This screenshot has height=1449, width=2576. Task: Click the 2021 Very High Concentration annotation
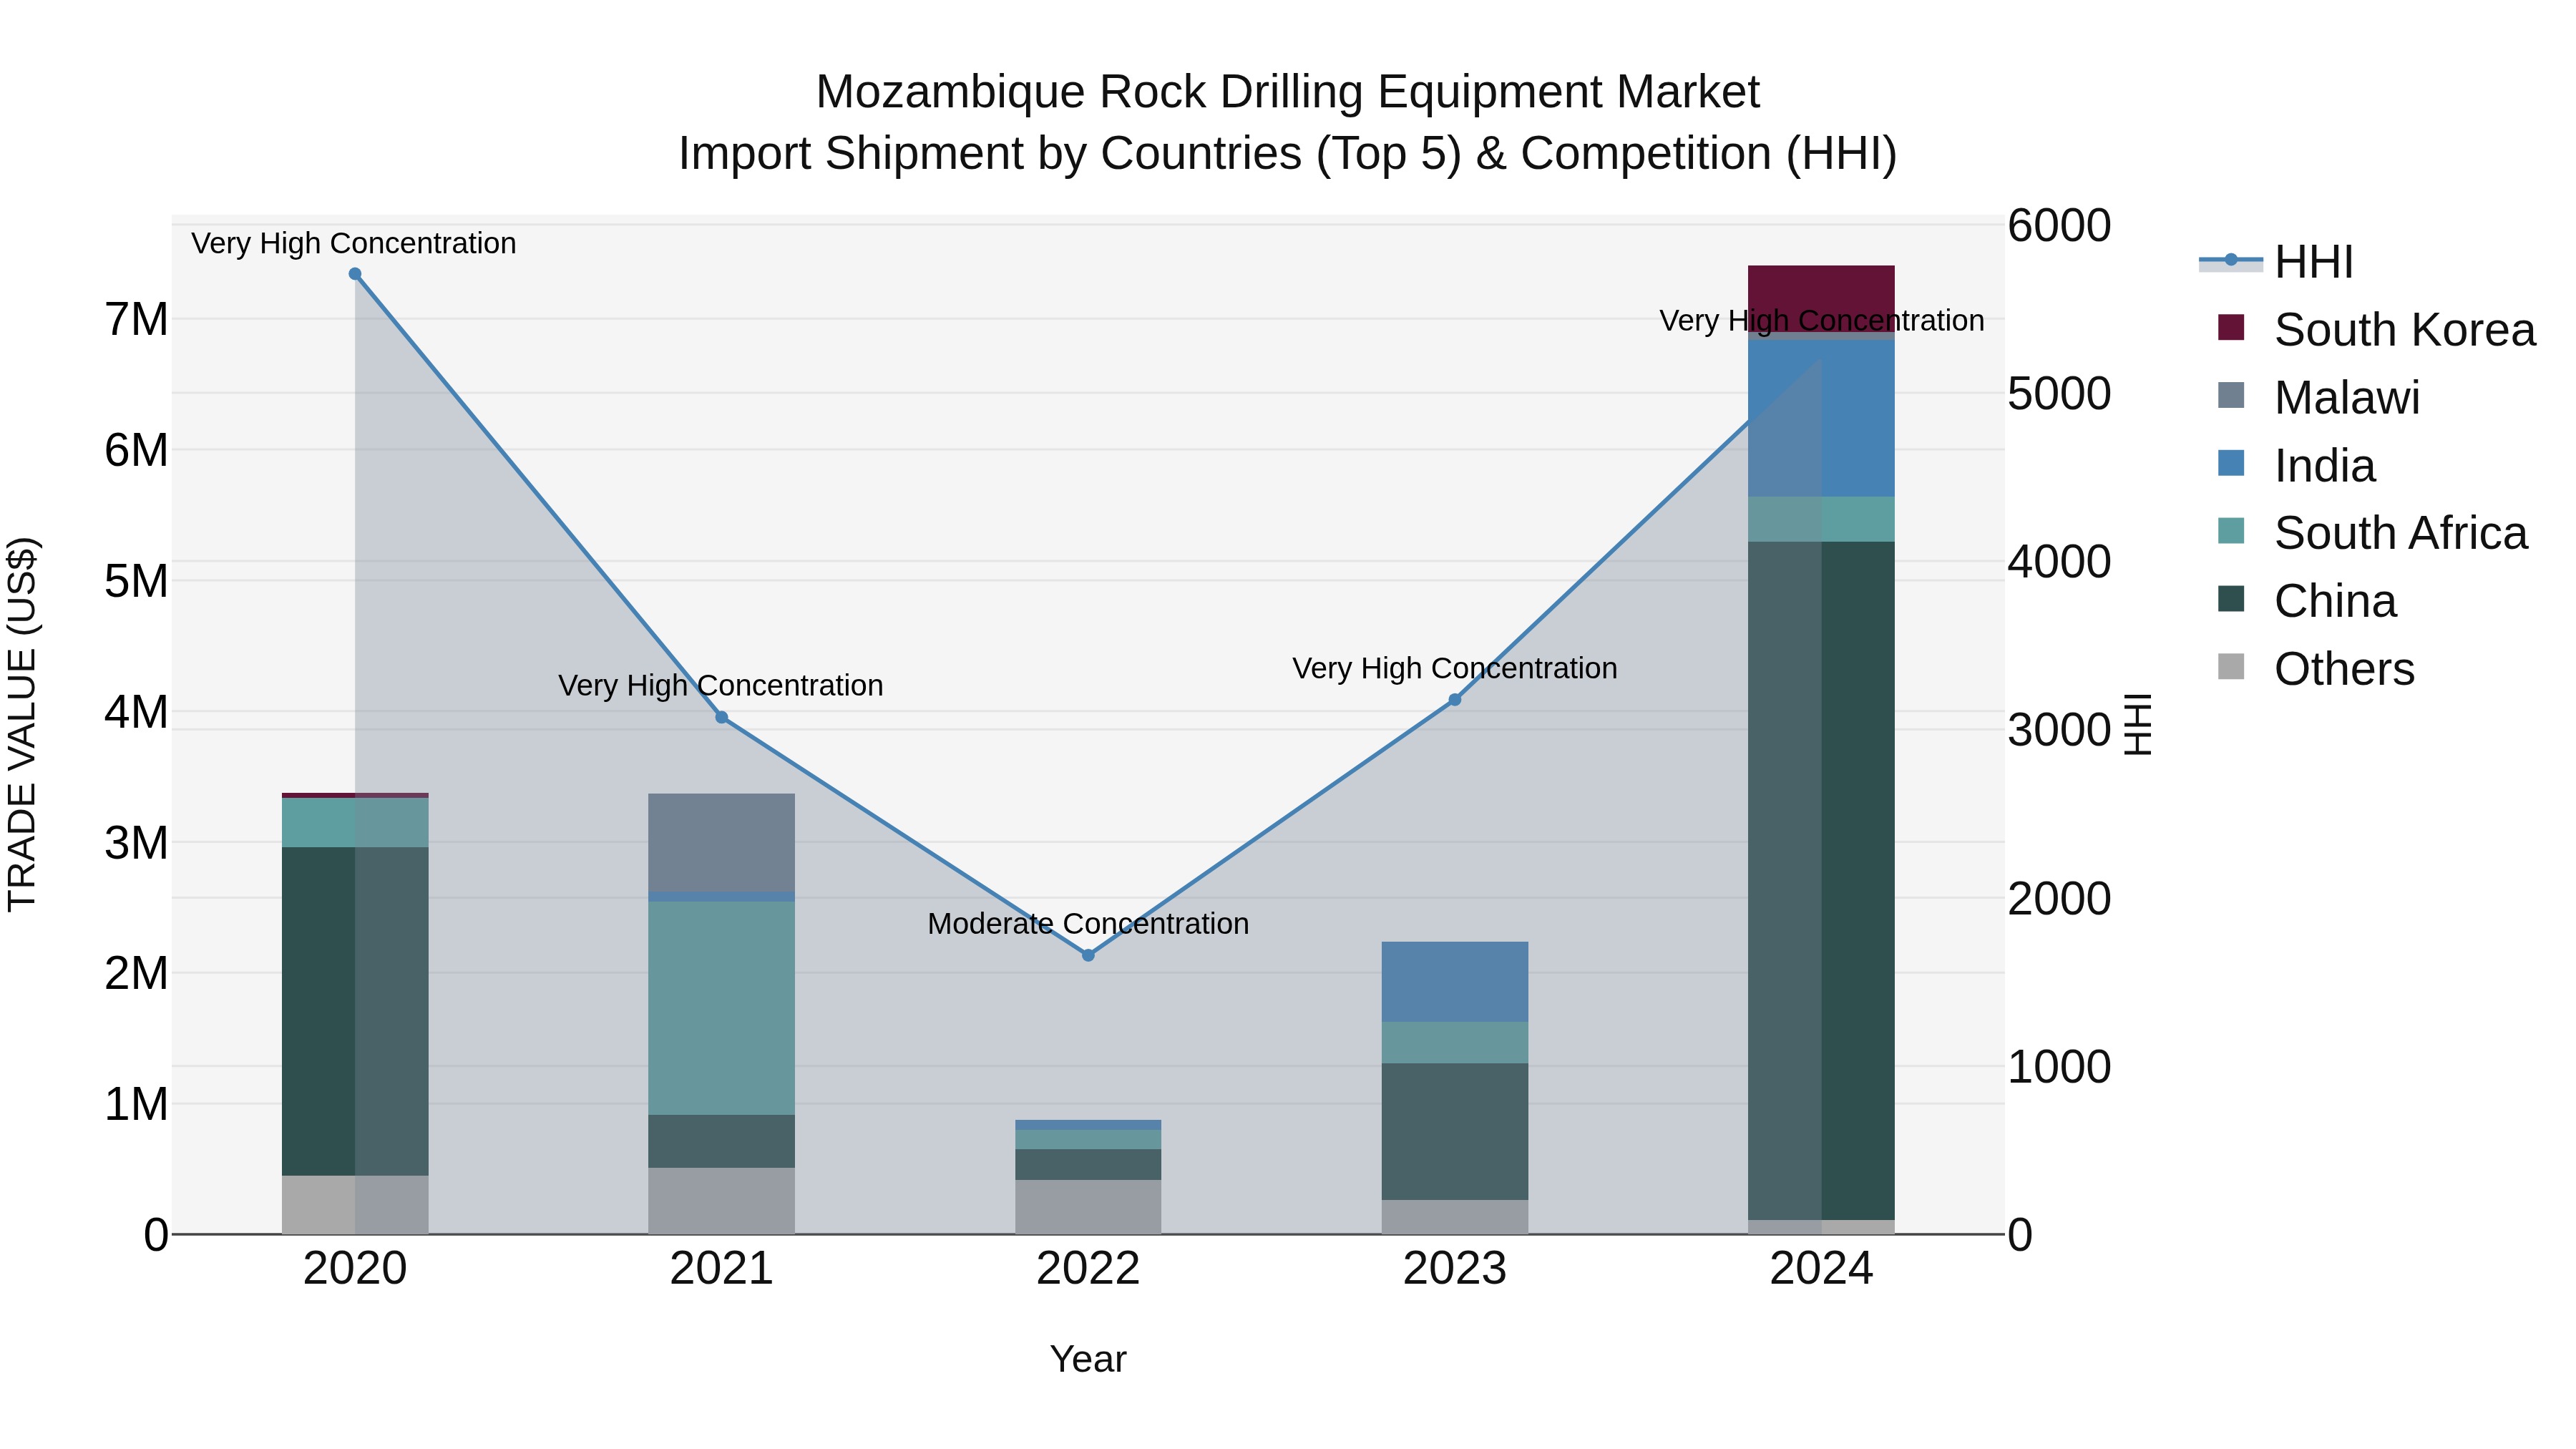coord(721,685)
